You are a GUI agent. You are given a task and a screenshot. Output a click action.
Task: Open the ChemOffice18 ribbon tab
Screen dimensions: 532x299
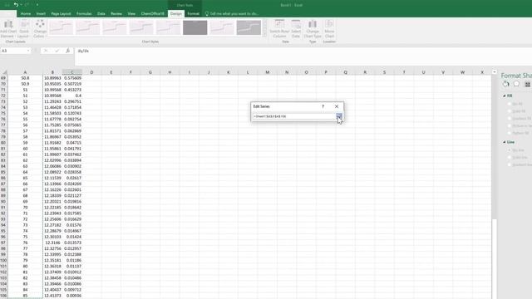(x=153, y=13)
